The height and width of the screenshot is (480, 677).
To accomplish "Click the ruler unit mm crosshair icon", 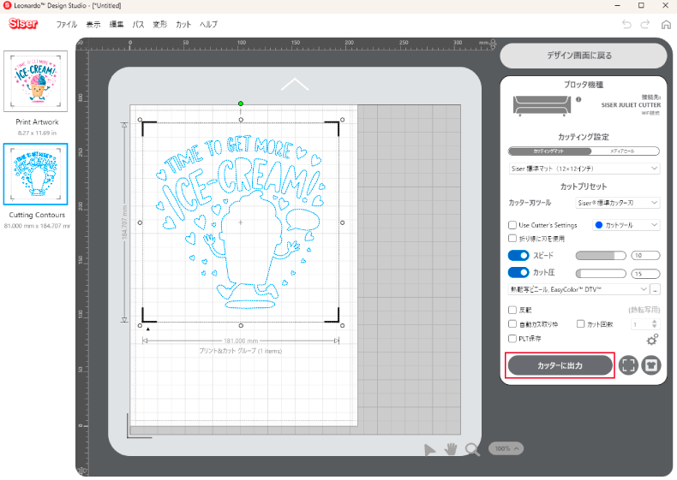I will (x=493, y=44).
